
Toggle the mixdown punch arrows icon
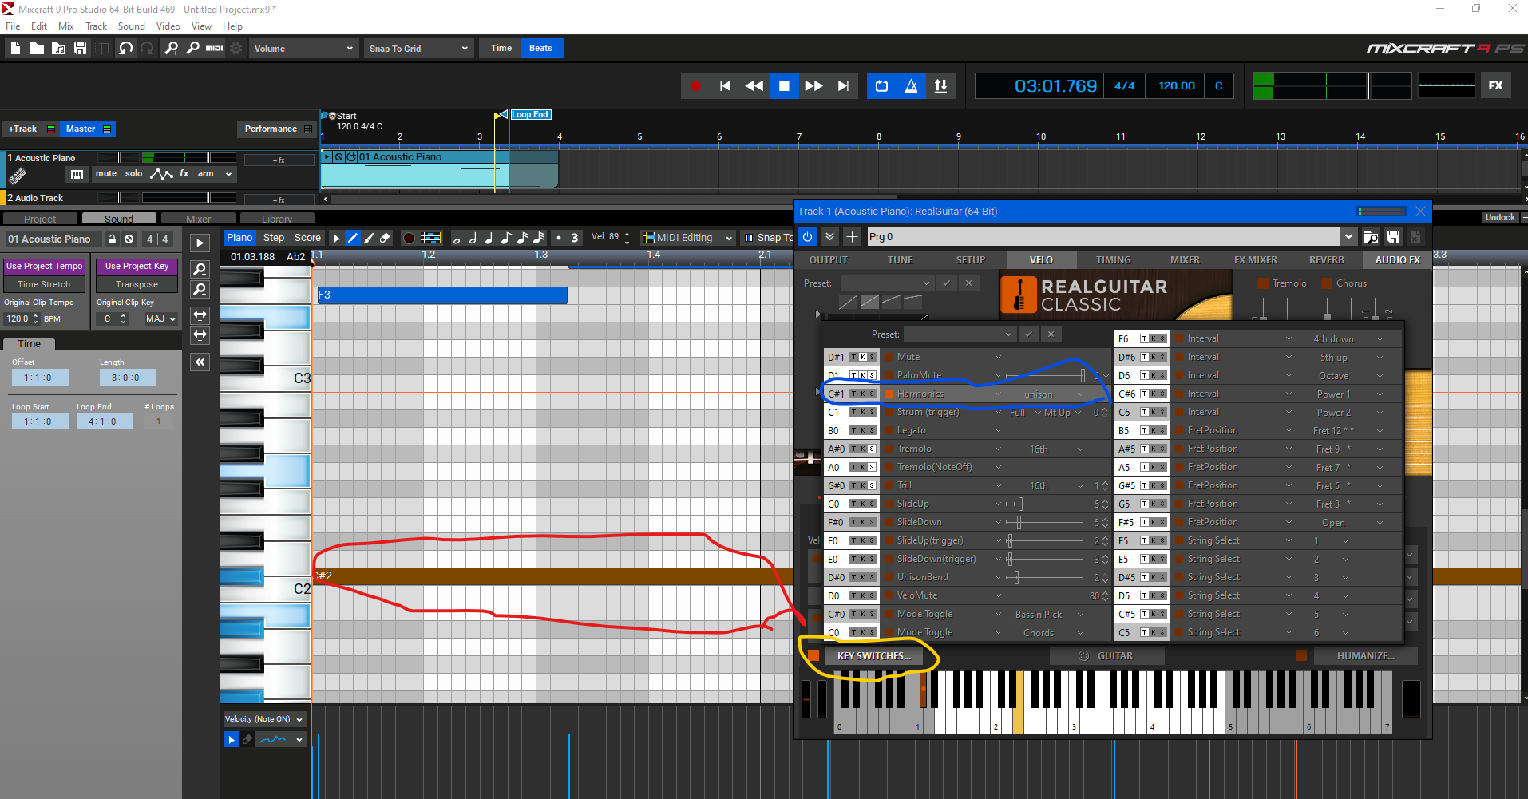pyautogui.click(x=940, y=86)
